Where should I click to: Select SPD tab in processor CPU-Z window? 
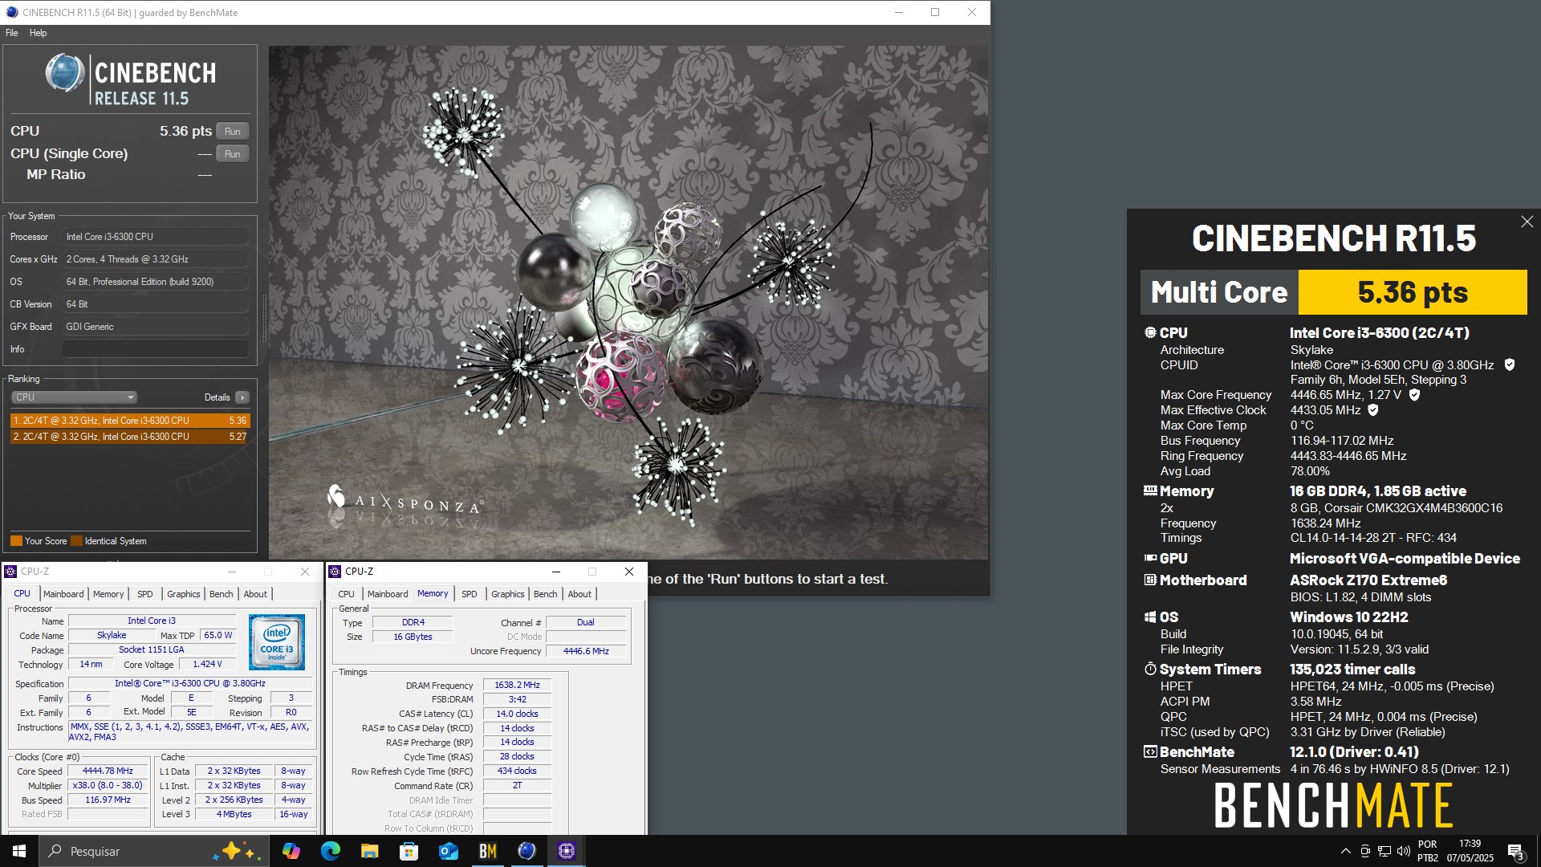[x=144, y=594]
